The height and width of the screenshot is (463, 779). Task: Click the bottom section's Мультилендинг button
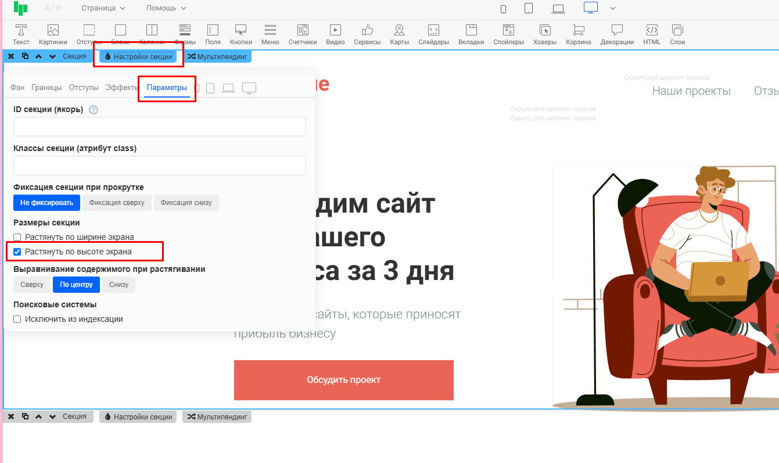[x=217, y=417]
